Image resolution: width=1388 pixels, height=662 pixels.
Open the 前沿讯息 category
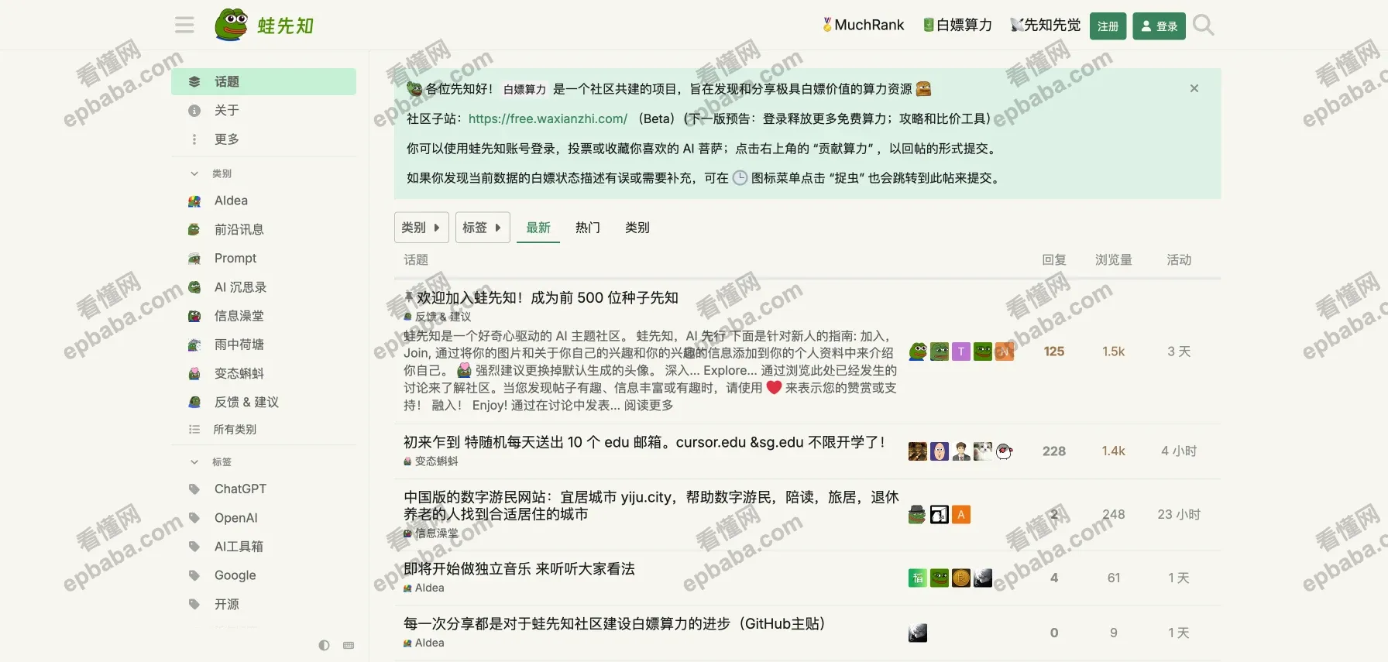click(263, 229)
